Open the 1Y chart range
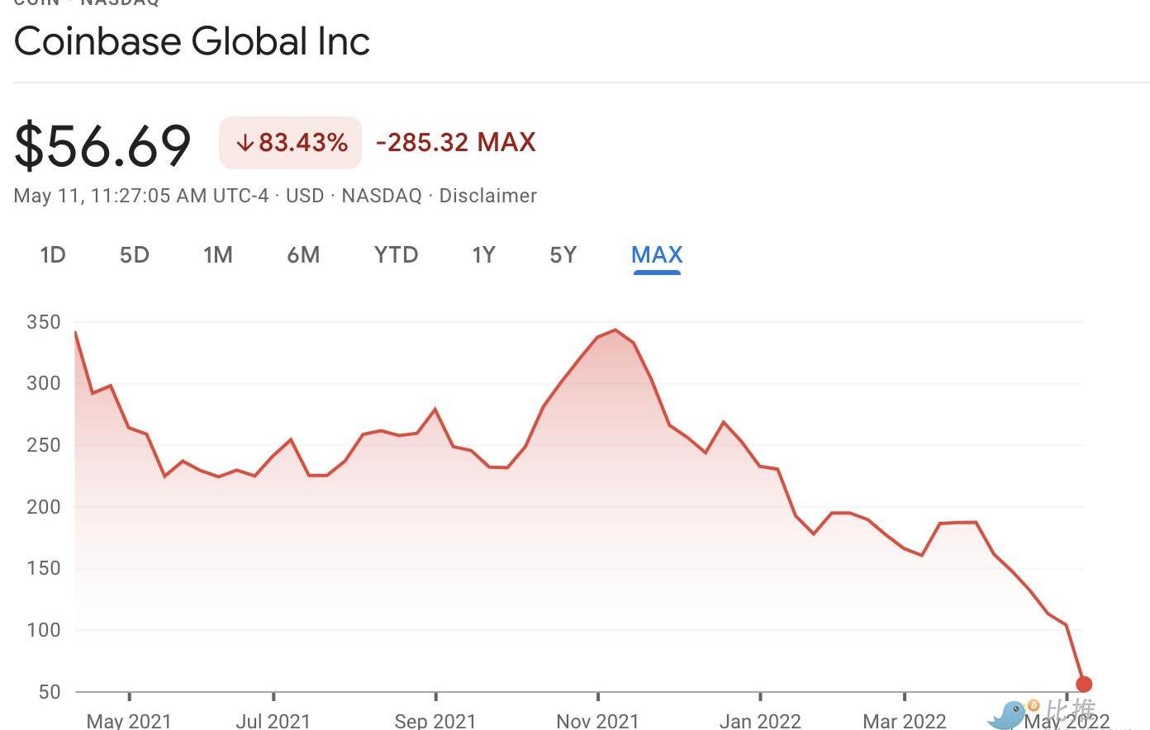This screenshot has height=730, width=1150. (483, 255)
